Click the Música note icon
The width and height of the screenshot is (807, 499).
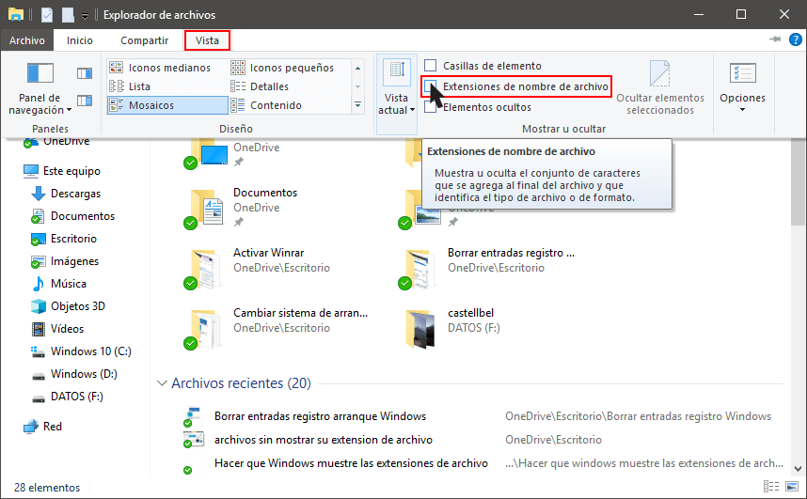pyautogui.click(x=38, y=284)
